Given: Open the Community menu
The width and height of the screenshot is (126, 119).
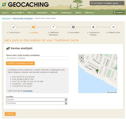Looking at the screenshot, I should point(42,13).
